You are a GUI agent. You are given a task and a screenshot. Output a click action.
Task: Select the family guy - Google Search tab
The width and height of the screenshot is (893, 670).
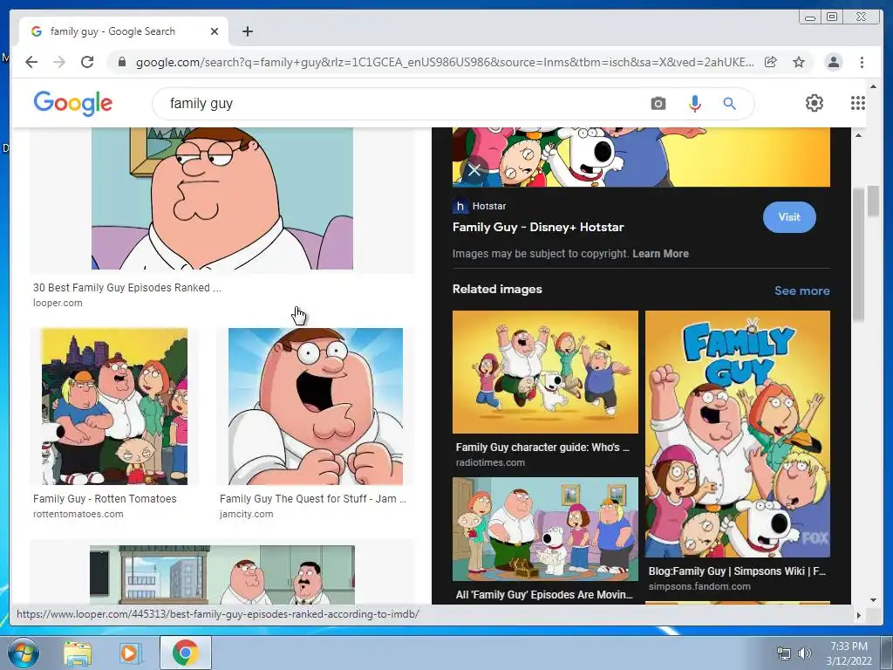click(124, 31)
